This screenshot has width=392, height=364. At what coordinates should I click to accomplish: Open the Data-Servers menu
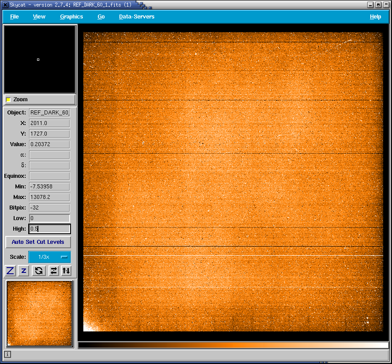(x=137, y=17)
